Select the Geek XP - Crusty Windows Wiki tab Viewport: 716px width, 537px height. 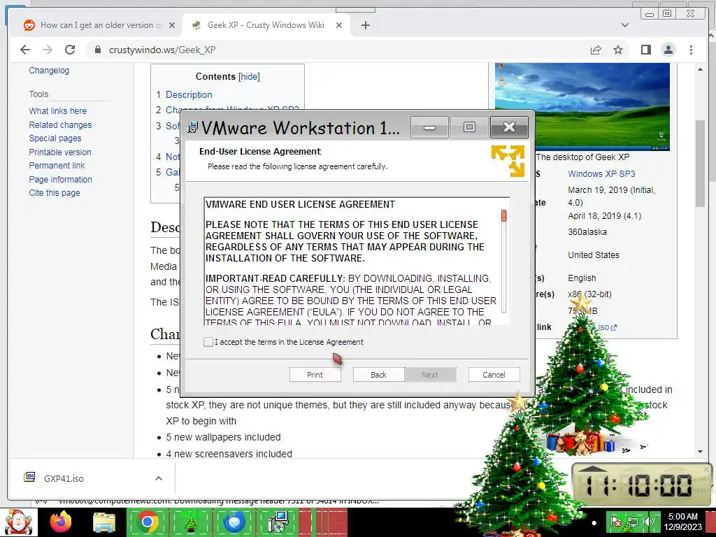click(x=266, y=25)
